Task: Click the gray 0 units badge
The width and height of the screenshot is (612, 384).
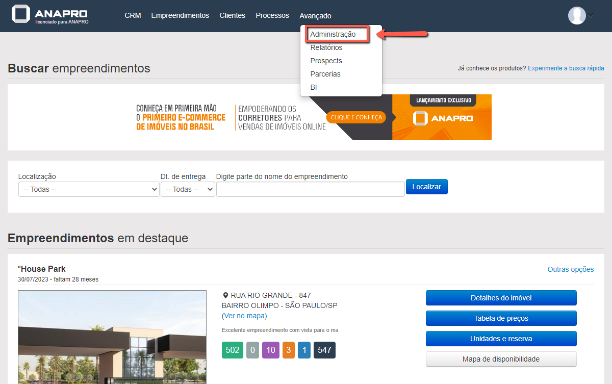Action: pos(252,350)
